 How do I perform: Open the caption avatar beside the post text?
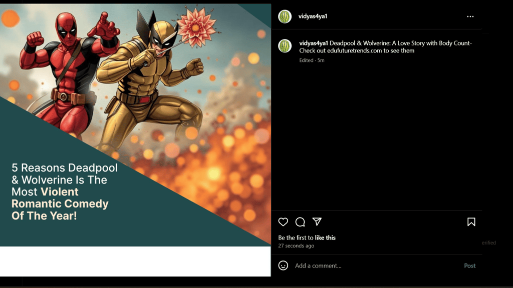coord(285,45)
